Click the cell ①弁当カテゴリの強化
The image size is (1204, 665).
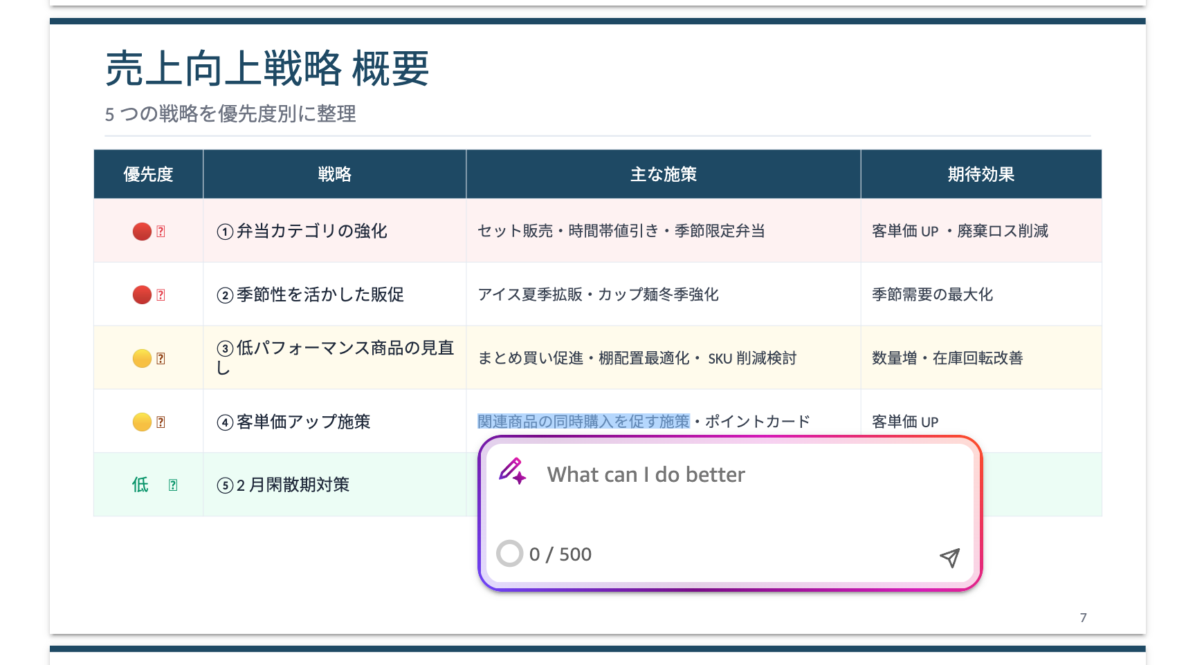point(335,231)
